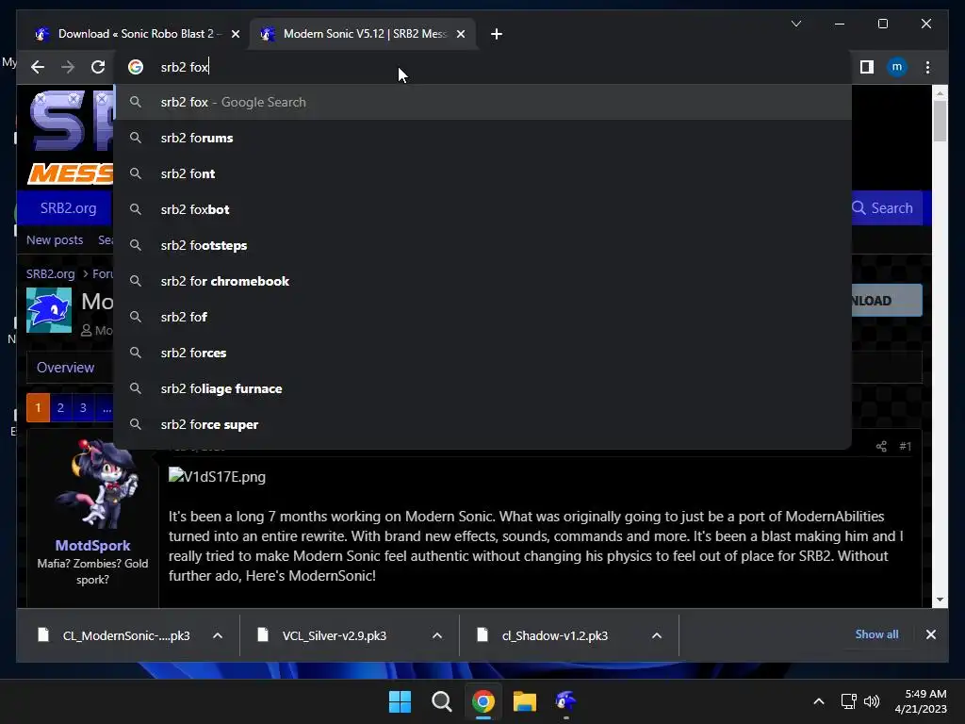Open the Sonic game taskbar icon
965x724 pixels.
(x=566, y=701)
